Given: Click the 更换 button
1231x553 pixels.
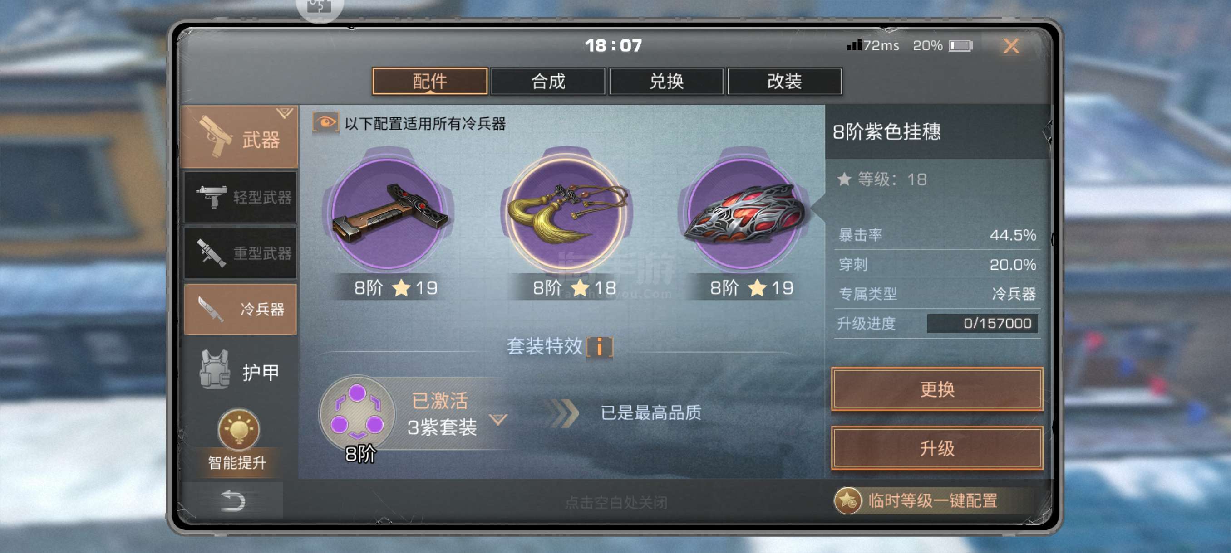Looking at the screenshot, I should pos(936,389).
